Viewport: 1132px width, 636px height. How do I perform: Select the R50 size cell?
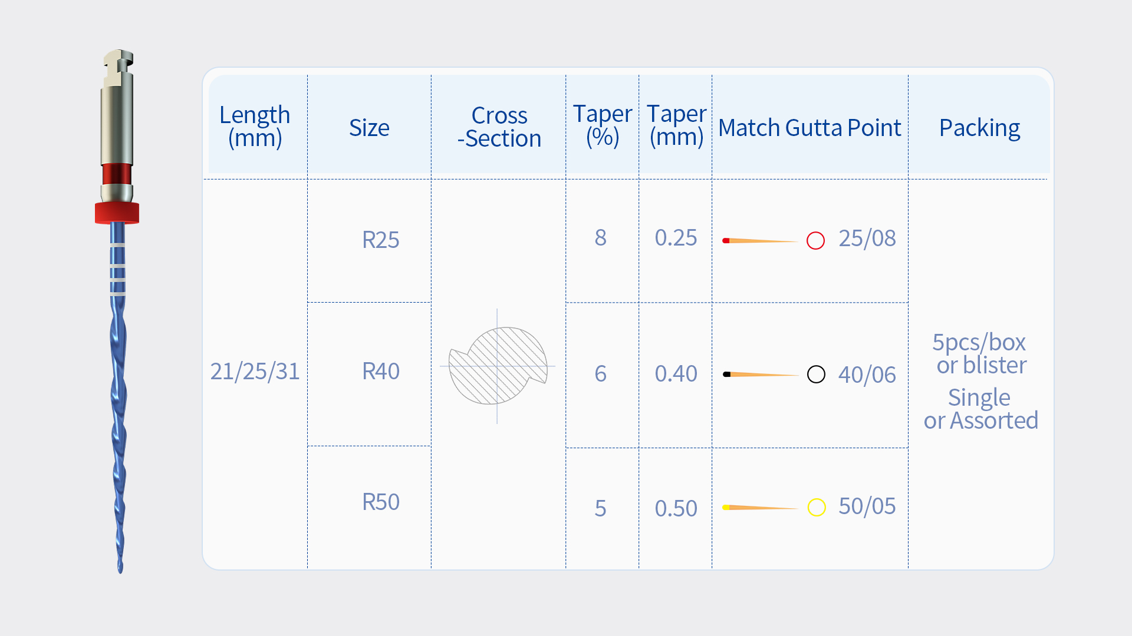tap(381, 502)
